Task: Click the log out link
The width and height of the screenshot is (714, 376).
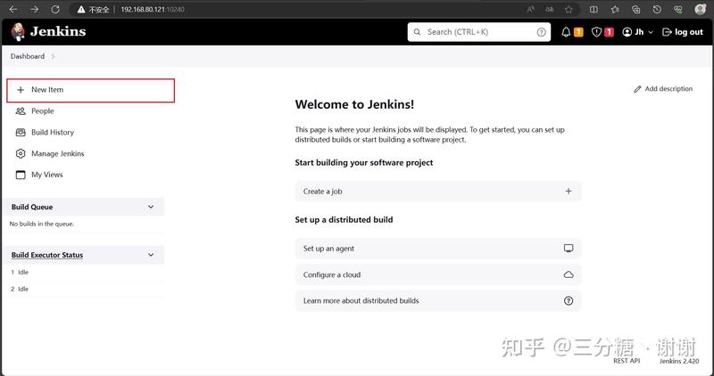Action: click(683, 32)
